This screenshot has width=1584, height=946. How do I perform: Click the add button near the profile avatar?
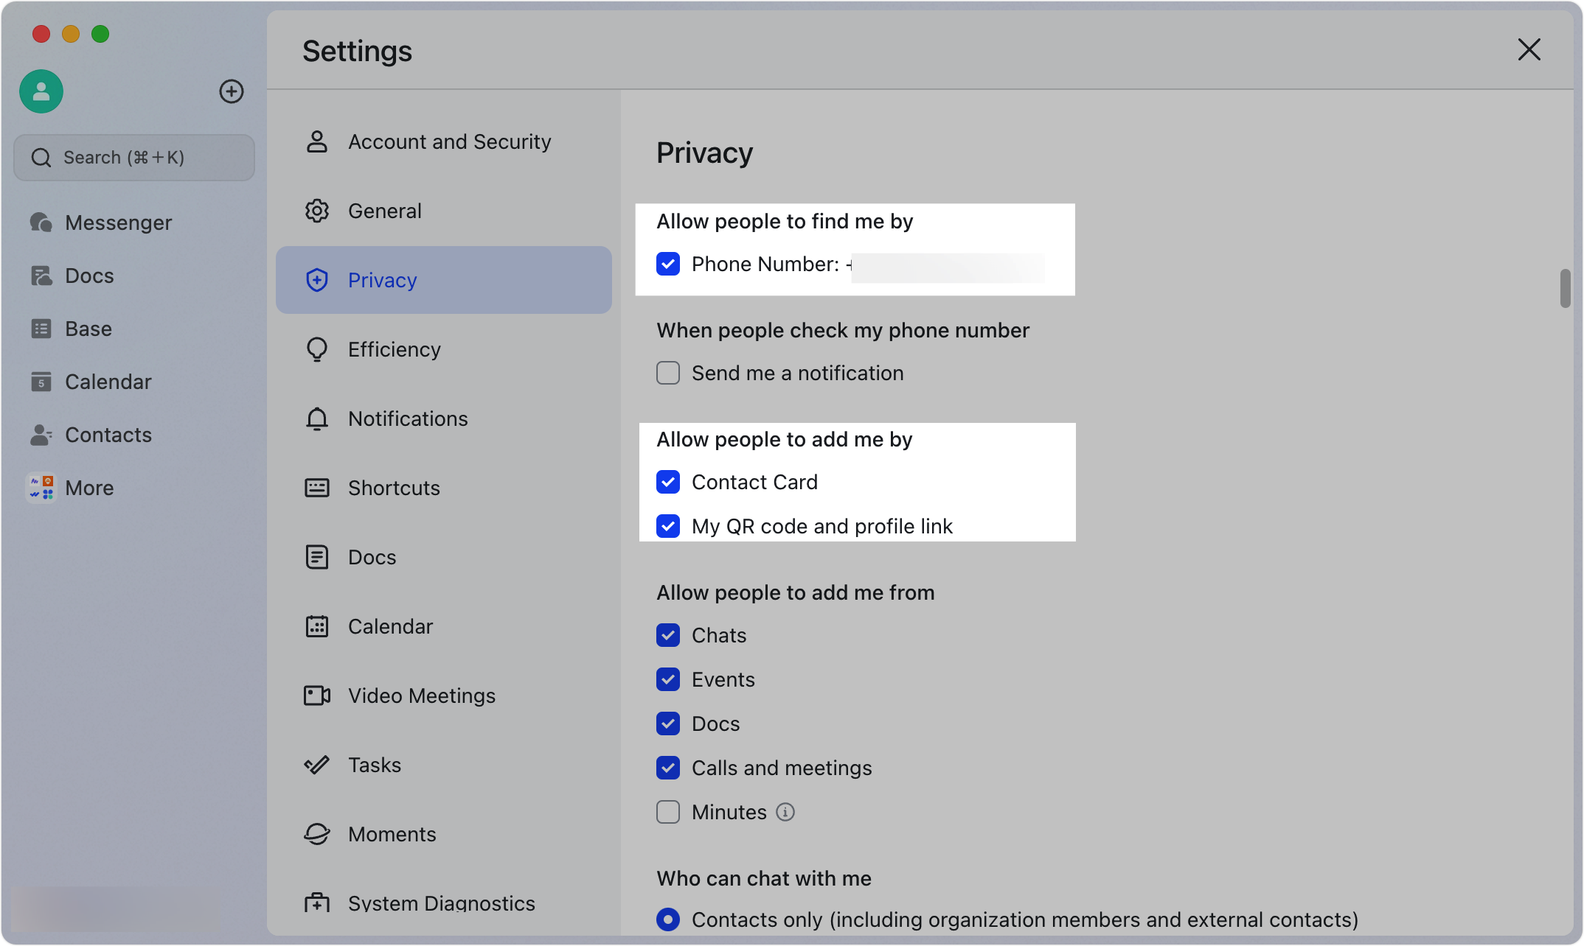(x=232, y=91)
